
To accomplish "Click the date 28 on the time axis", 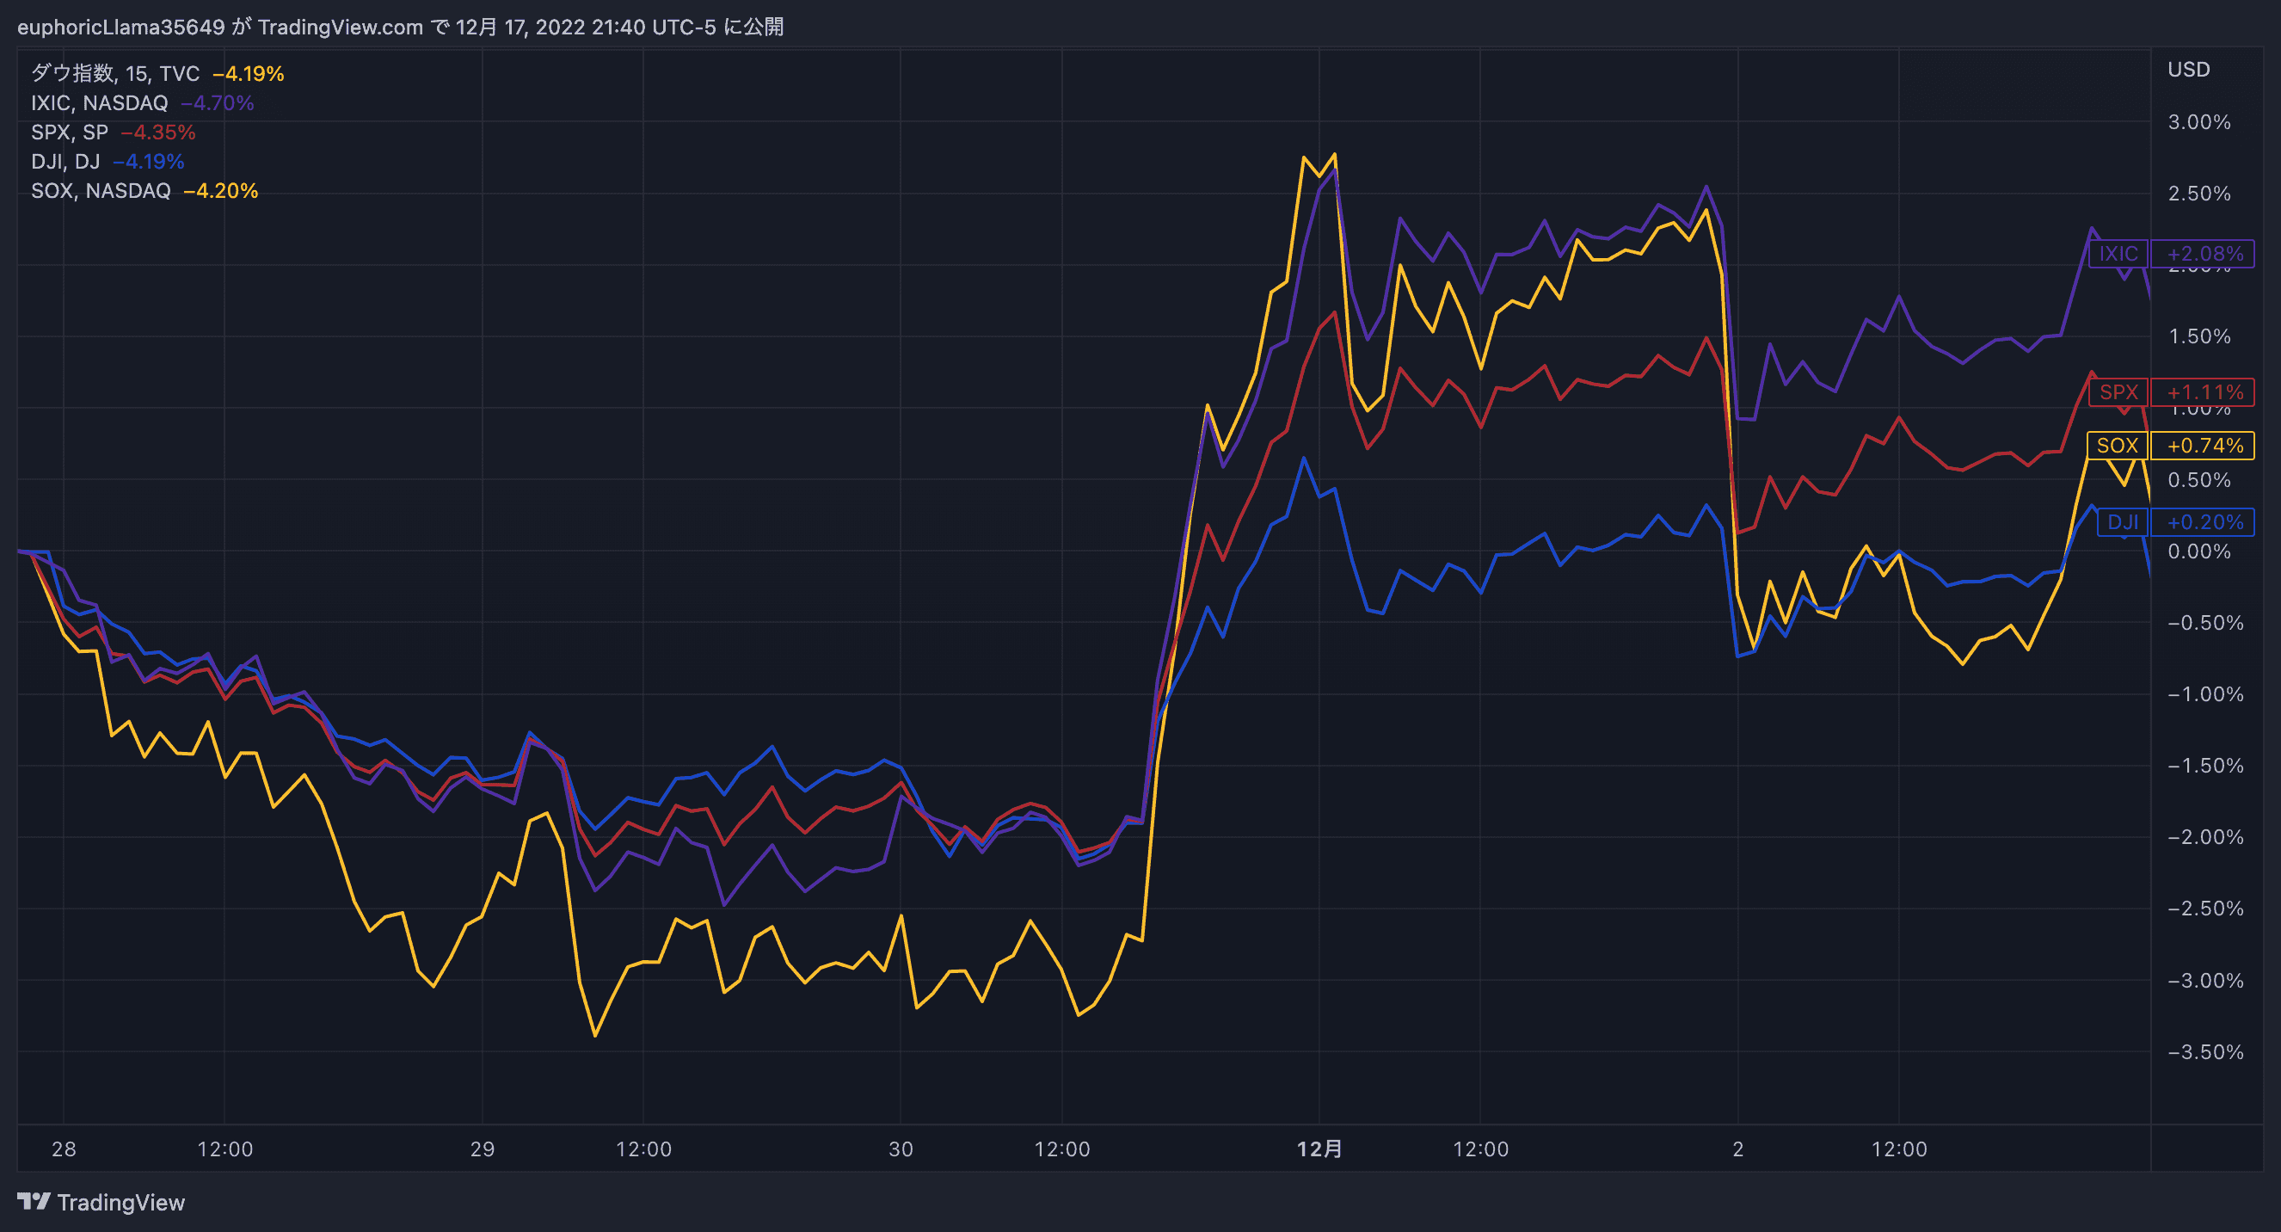I will coord(64,1149).
